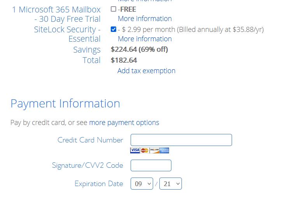Open More information under SiteLock Security
This screenshot has height=204, width=281.
[x=145, y=39]
